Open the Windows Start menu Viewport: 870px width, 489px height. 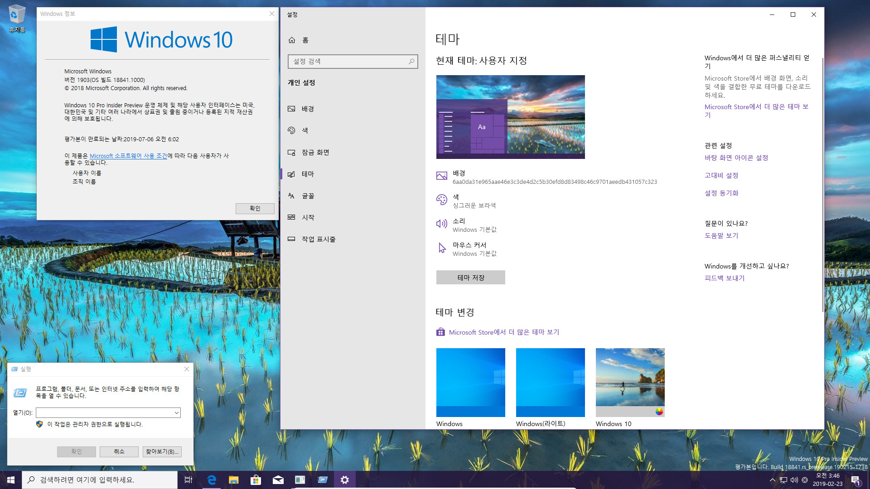11,480
